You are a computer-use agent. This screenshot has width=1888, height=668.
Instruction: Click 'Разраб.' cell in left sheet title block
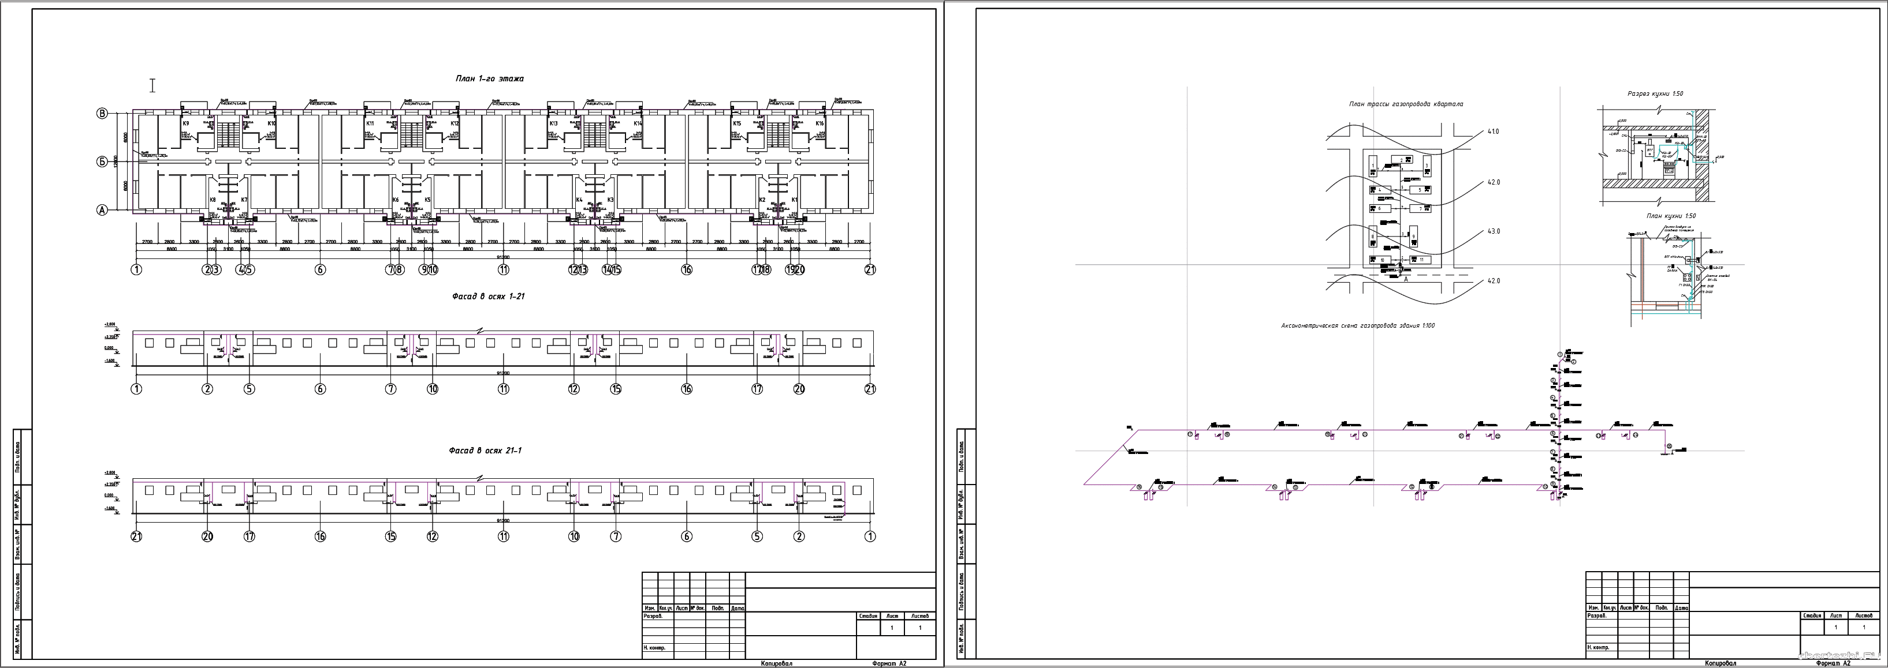click(653, 616)
